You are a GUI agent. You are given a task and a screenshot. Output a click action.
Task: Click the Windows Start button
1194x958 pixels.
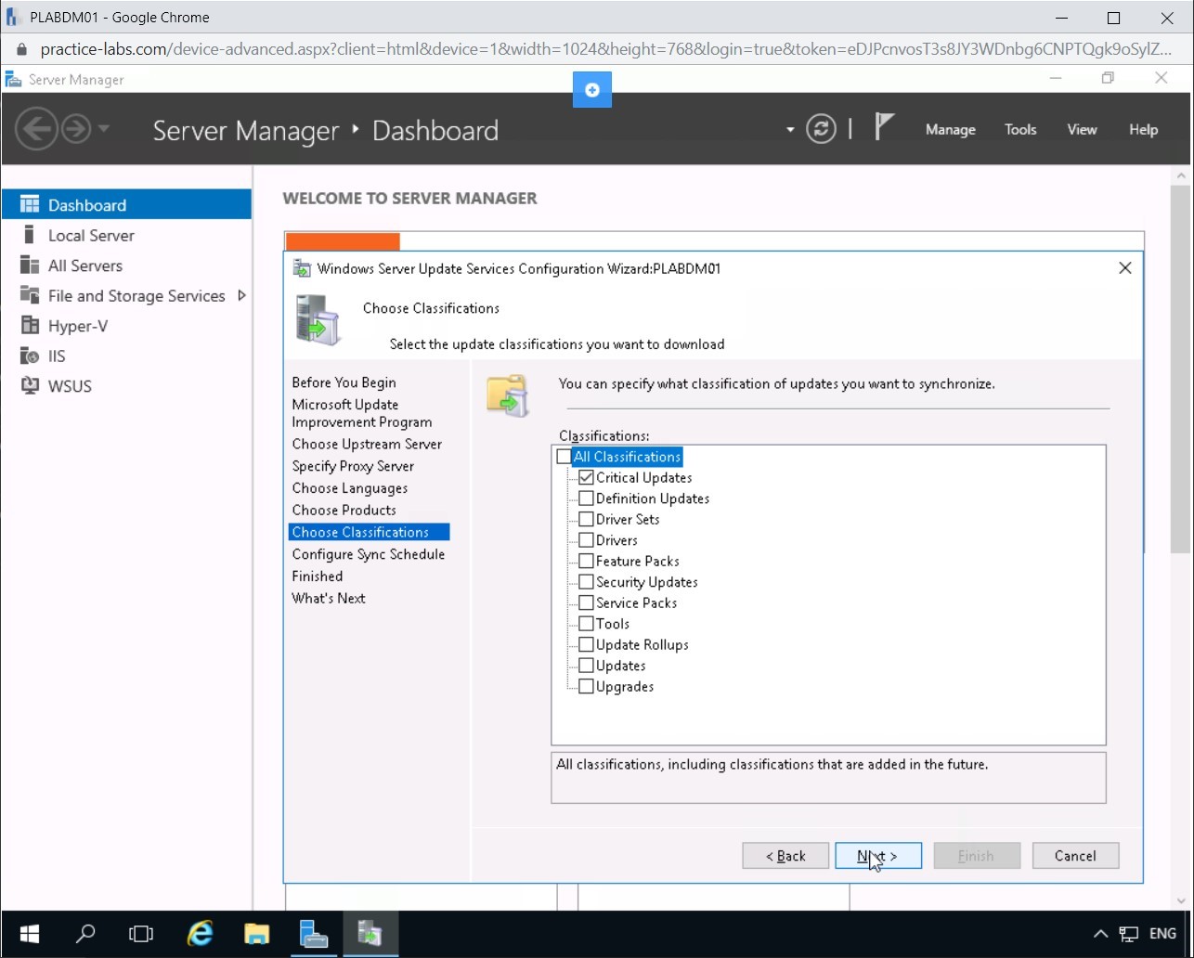[29, 933]
